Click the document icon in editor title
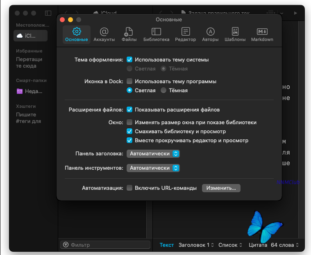 pos(184,12)
